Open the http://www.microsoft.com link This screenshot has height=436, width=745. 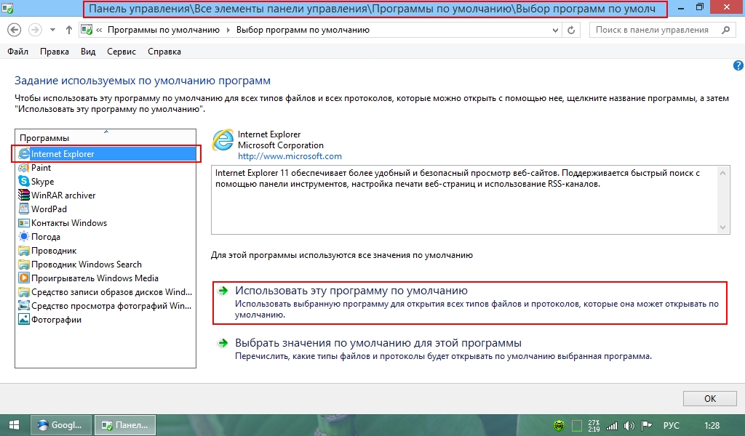(290, 156)
